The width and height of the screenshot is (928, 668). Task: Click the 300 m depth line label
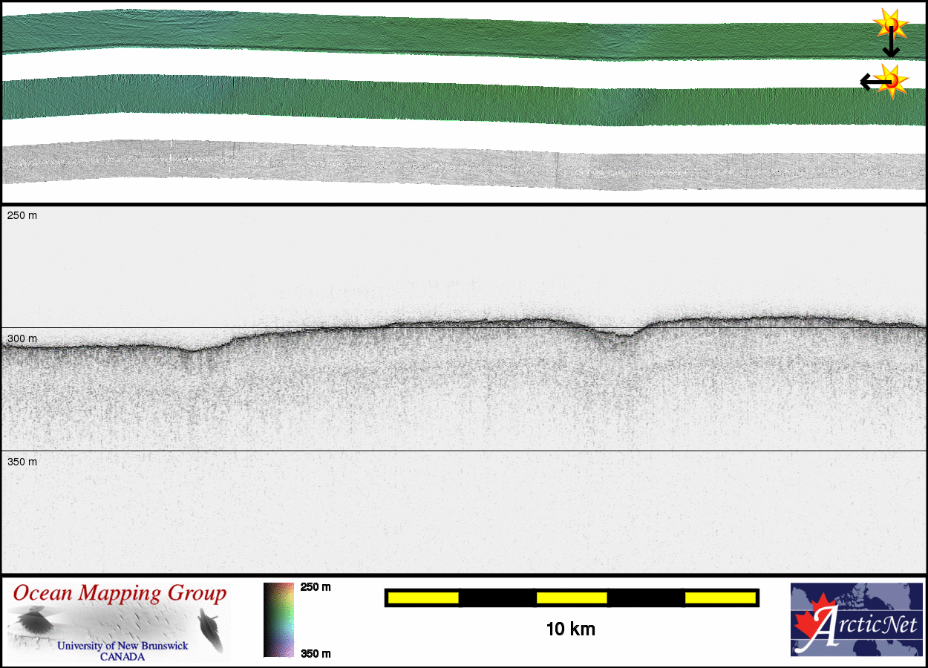click(22, 338)
